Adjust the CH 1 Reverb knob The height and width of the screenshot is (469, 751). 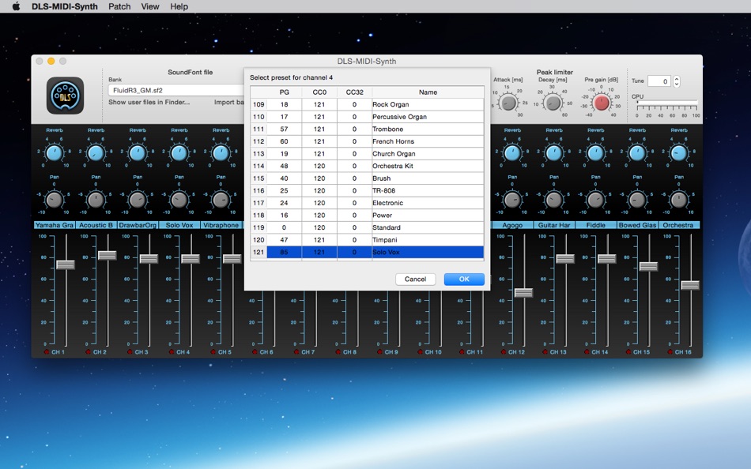tap(54, 153)
